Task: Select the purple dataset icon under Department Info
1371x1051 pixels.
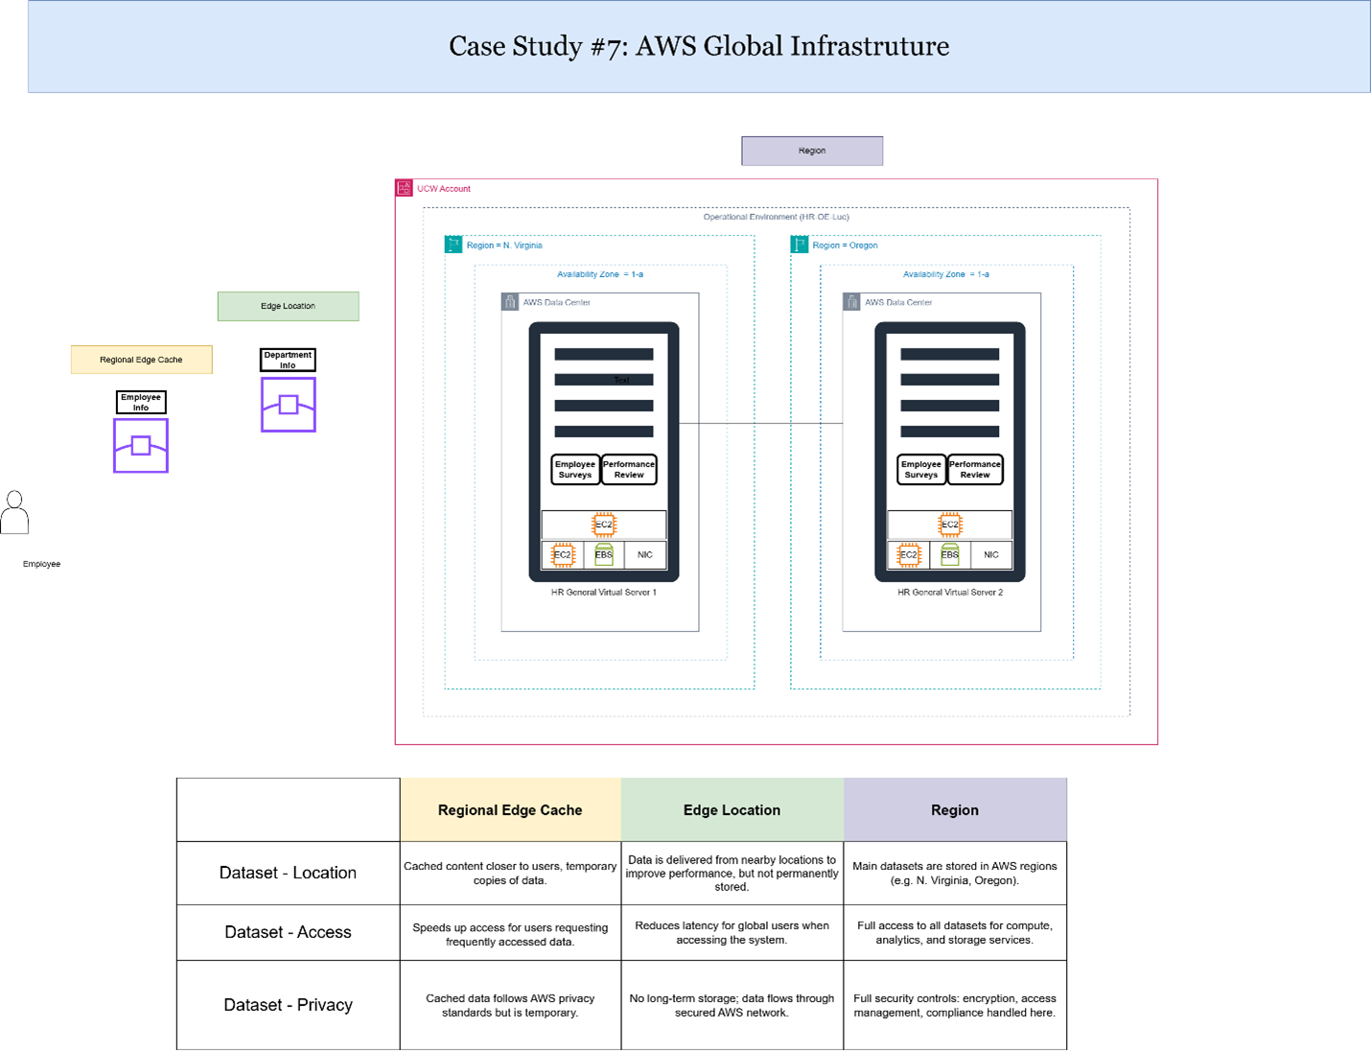Action: coord(289,405)
